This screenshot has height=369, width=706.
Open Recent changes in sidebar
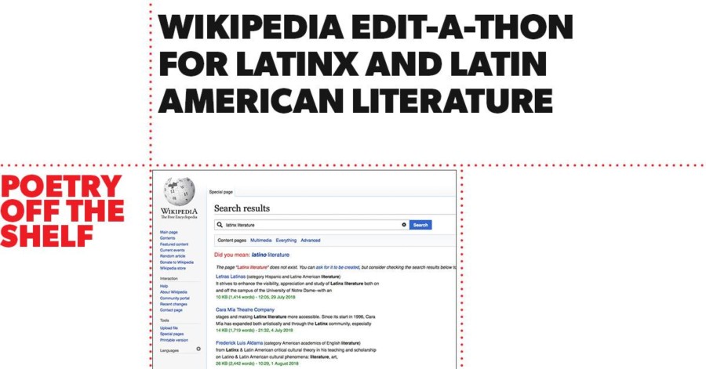click(173, 304)
